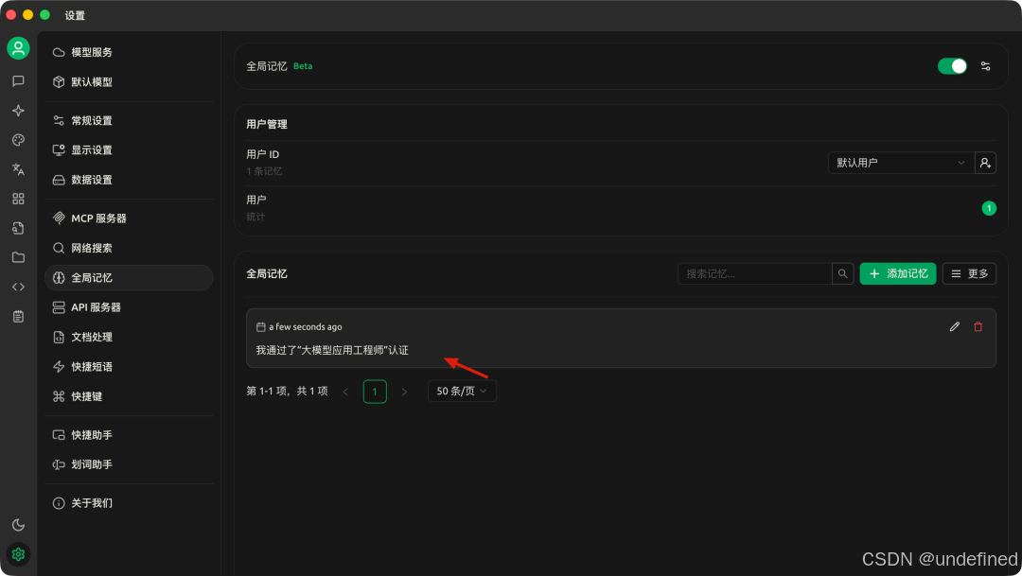
Task: Open 划词助手 settings section
Action: tap(129, 464)
